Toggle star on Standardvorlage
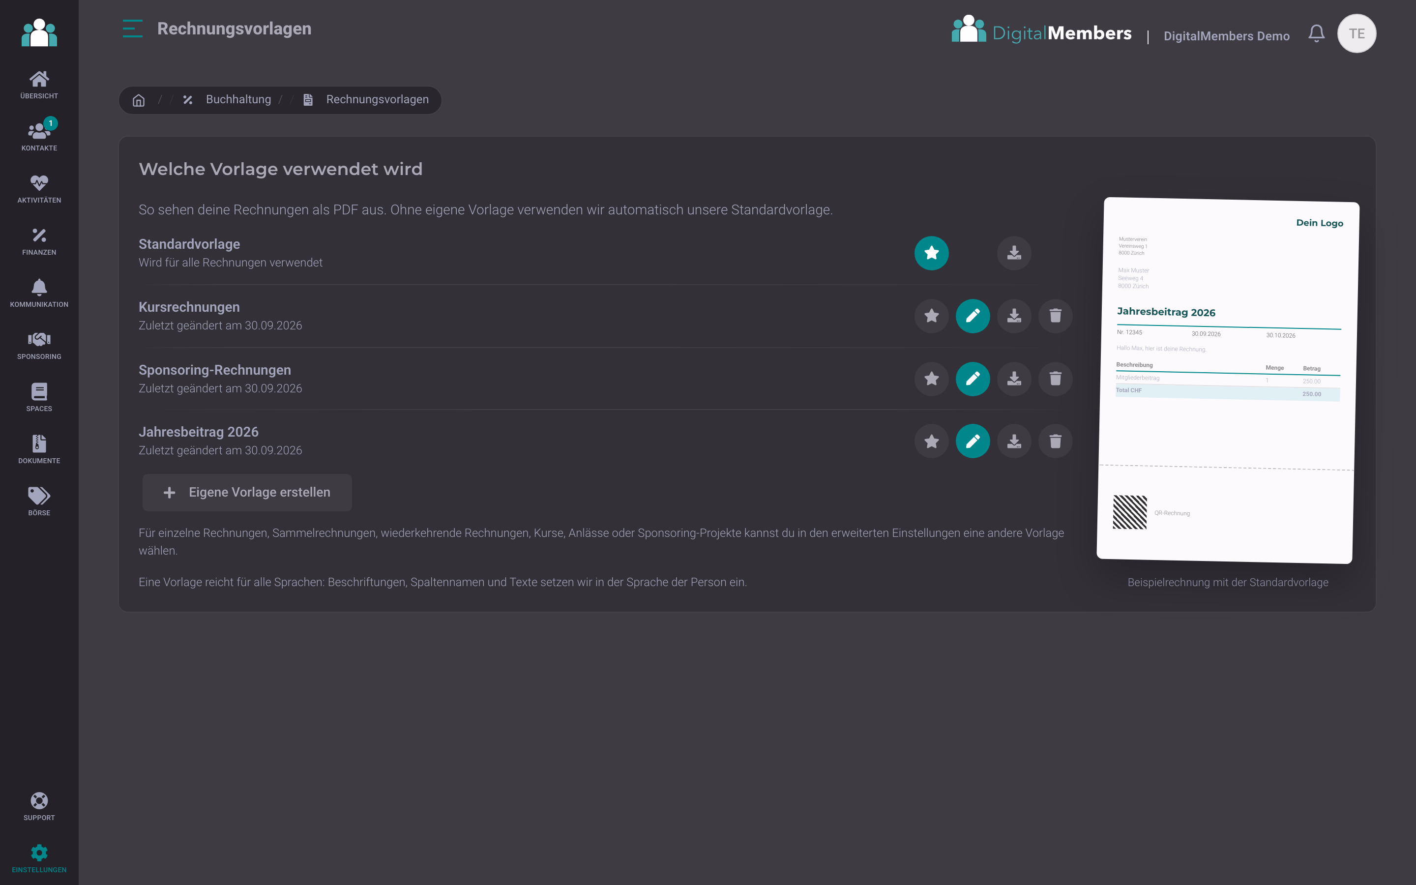Viewport: 1416px width, 885px height. [932, 253]
